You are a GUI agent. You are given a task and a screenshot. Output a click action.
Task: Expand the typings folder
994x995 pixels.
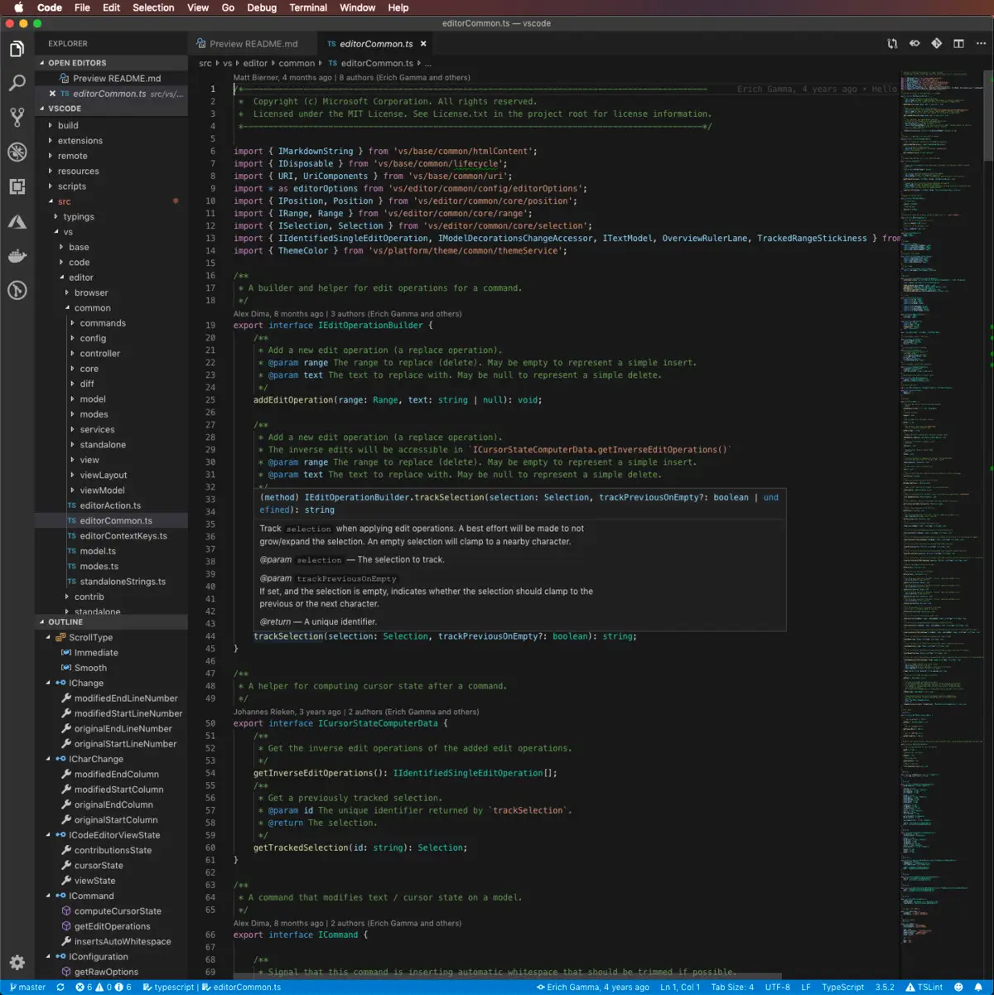(x=111, y=217)
